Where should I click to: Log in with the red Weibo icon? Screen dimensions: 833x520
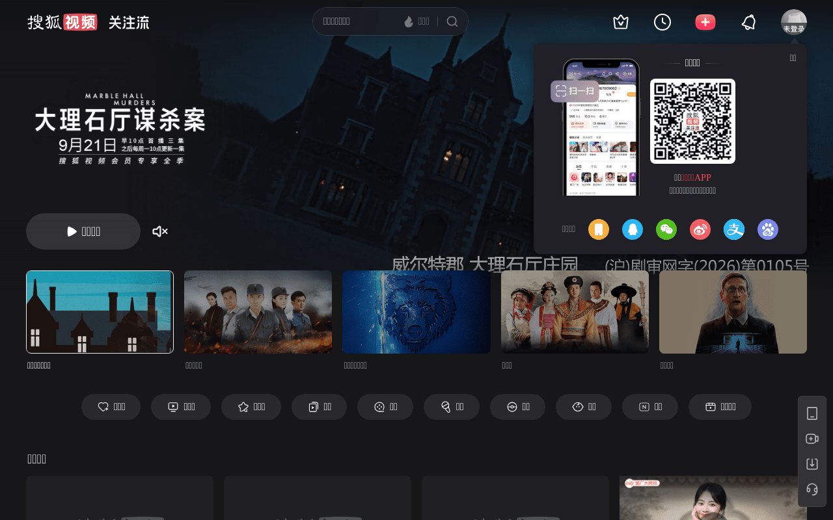point(700,229)
